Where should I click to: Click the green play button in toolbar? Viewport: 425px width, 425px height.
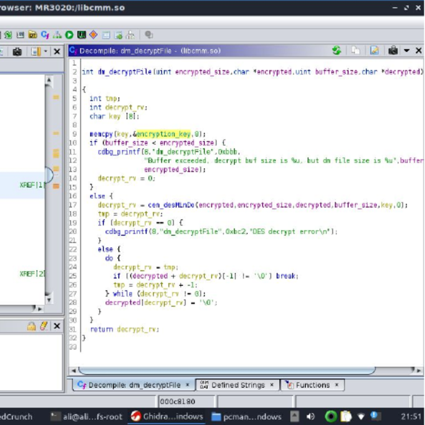click(x=69, y=35)
